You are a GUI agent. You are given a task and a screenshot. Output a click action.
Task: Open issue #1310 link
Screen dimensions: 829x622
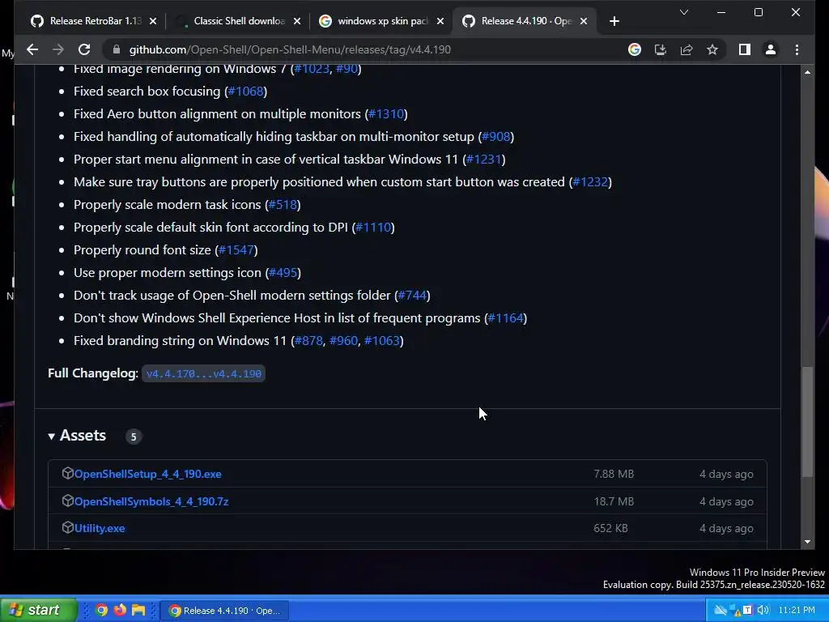[386, 114]
